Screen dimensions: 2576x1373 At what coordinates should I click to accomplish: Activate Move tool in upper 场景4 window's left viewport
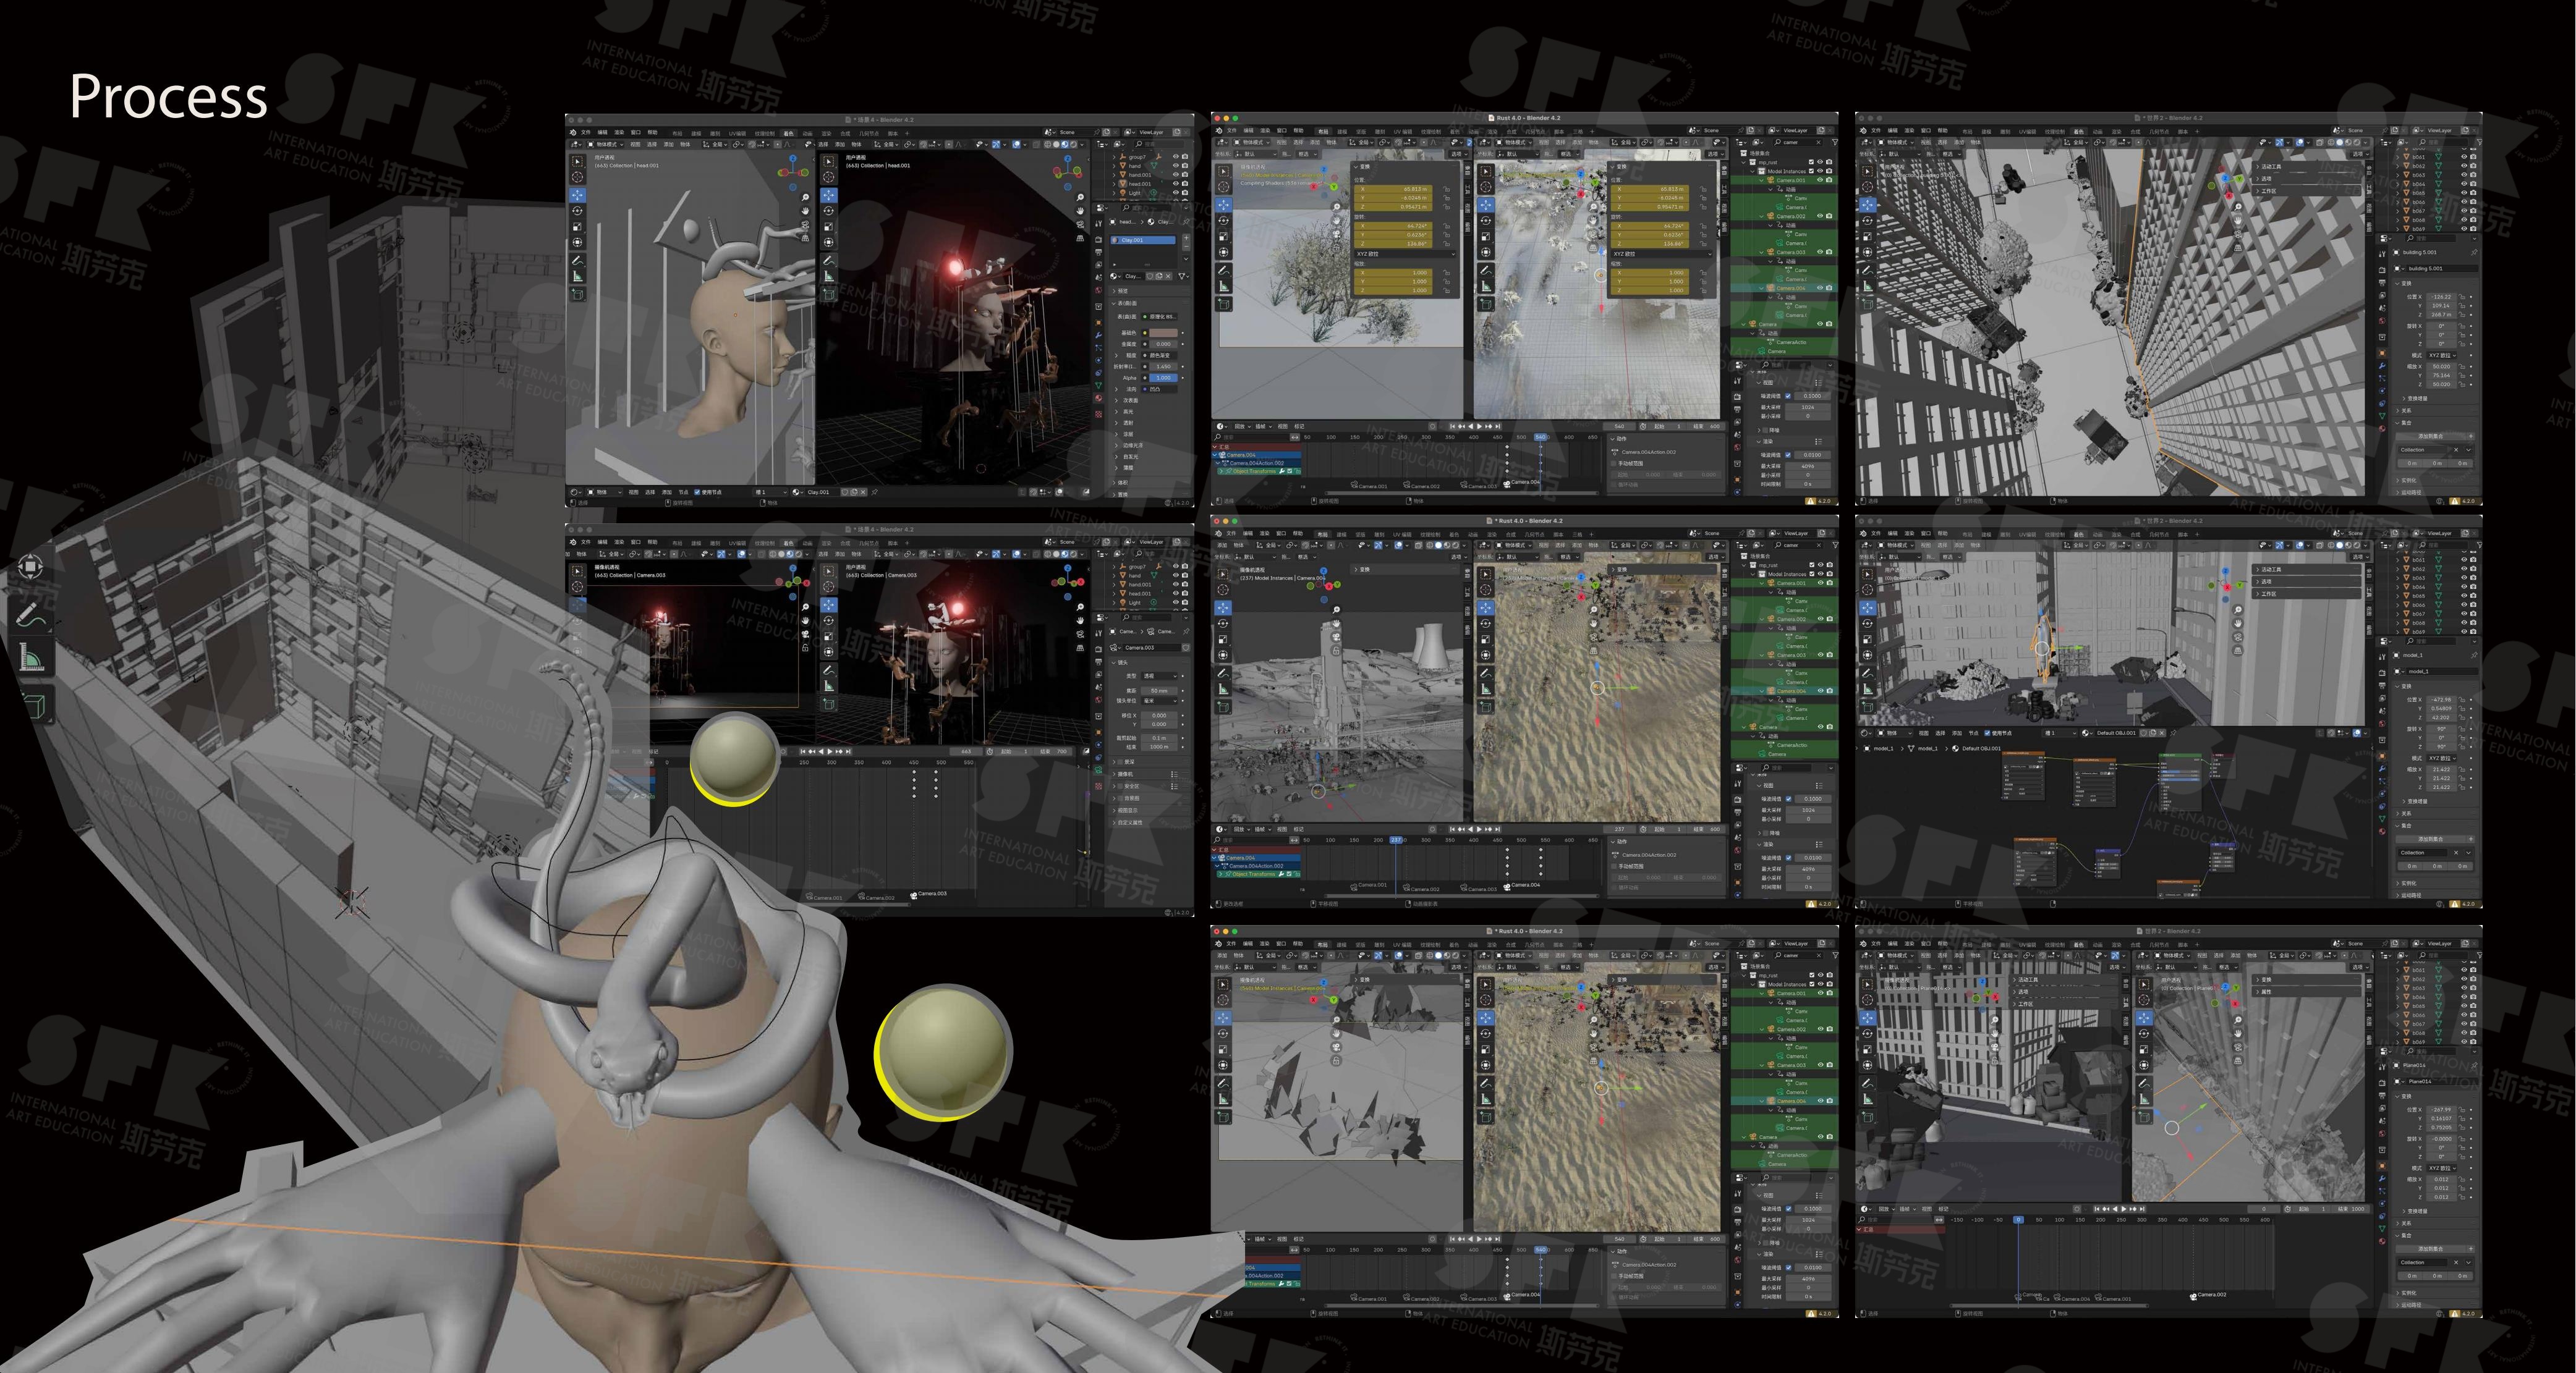[578, 196]
